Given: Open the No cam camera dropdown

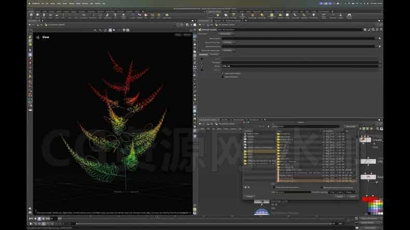Looking at the screenshot, I should pos(187,35).
